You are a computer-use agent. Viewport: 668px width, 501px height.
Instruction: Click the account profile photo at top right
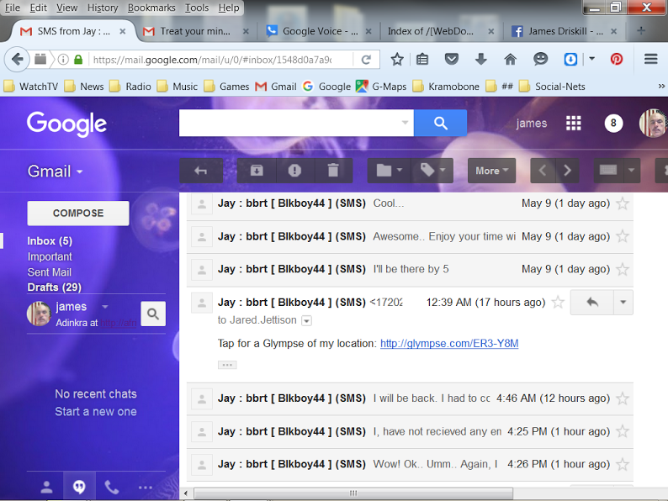point(652,123)
